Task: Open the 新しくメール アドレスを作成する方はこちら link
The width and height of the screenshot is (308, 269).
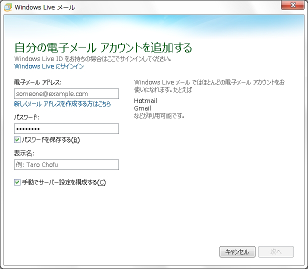Action: [x=62, y=103]
